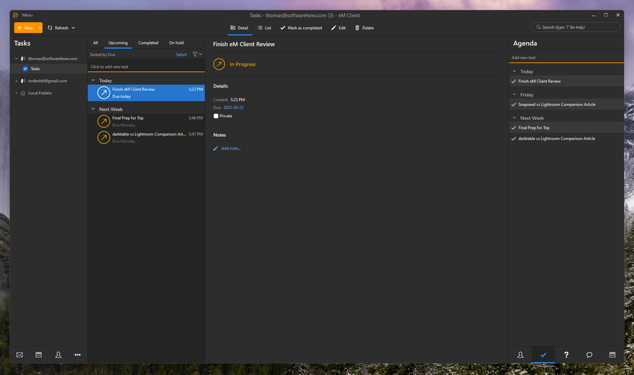This screenshot has height=375, width=634.
Task: Check off Final Prep for Trip in Agenda
Action: click(514, 128)
